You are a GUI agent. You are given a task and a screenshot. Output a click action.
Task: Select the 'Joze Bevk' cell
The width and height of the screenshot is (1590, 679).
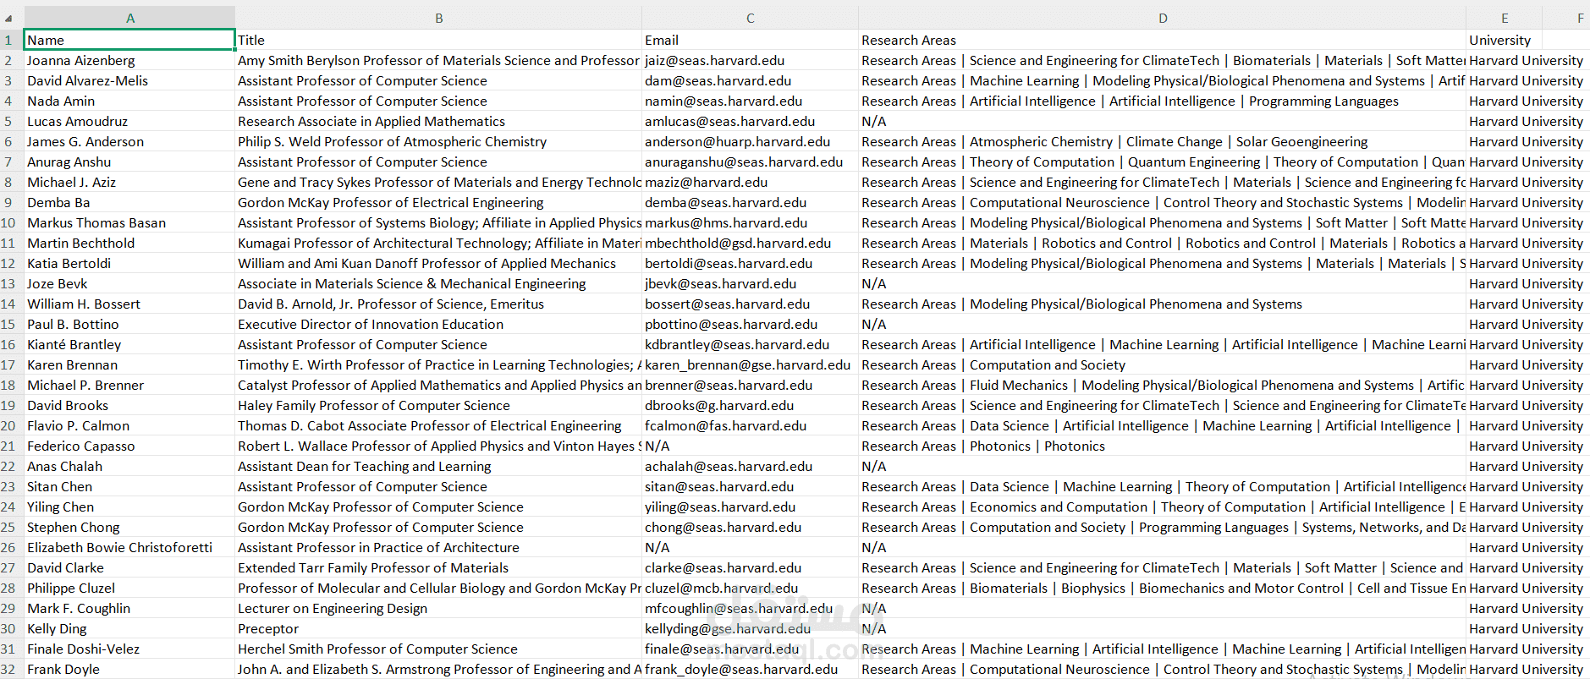[x=129, y=283]
